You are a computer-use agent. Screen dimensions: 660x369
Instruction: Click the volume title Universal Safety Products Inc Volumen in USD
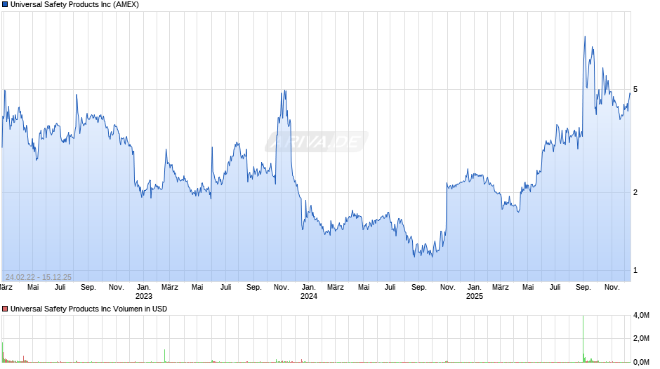click(x=88, y=309)
